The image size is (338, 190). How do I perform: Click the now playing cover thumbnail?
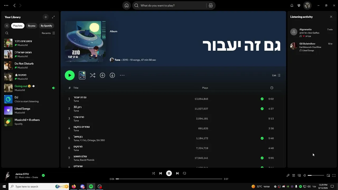coord(8,175)
